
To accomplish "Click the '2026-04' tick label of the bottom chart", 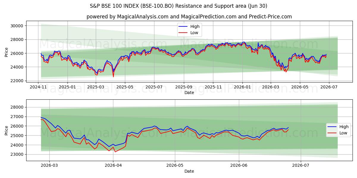I will point(114,166).
